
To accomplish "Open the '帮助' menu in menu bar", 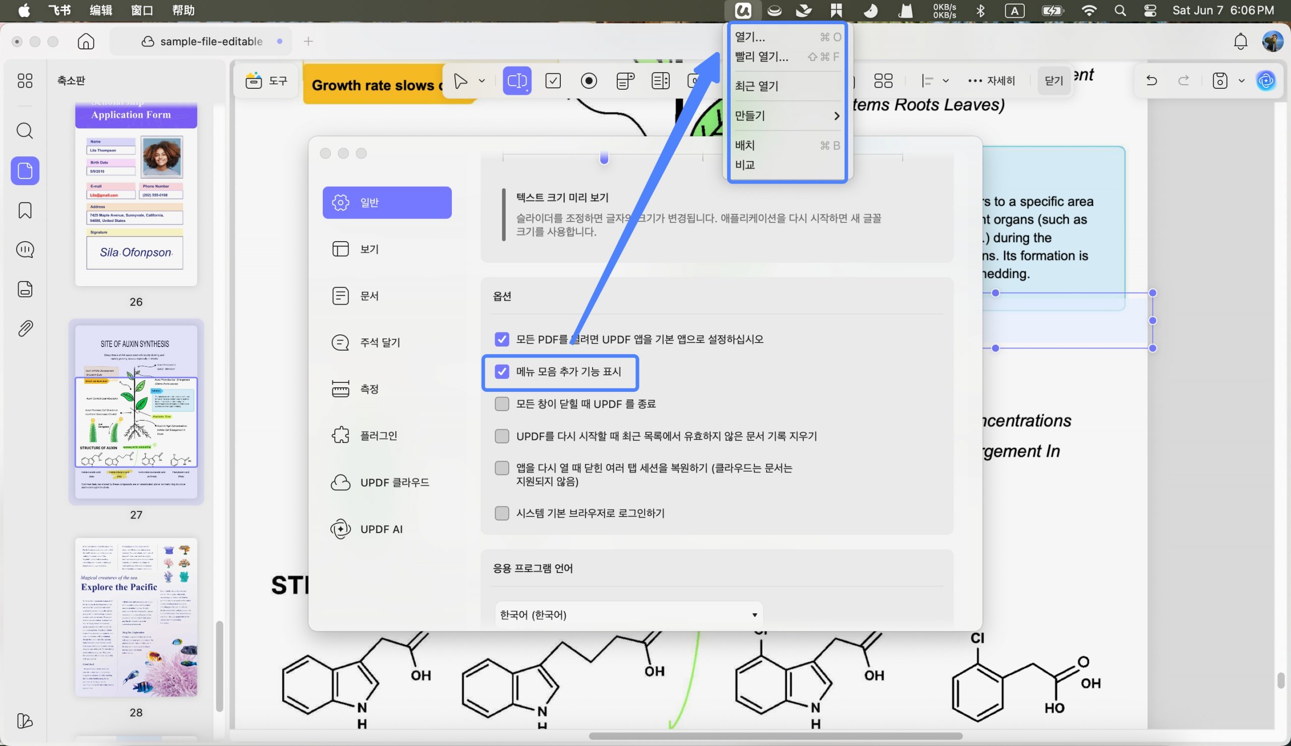I will pyautogui.click(x=184, y=10).
